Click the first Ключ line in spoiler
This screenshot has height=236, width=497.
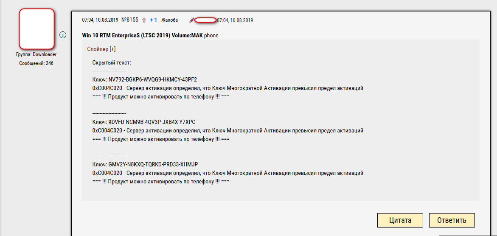(144, 80)
